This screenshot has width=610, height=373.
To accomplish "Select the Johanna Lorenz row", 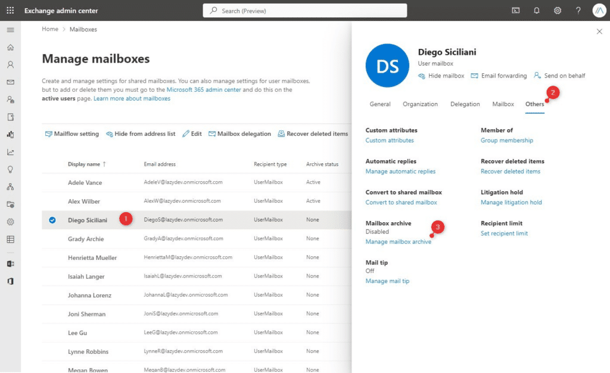I will click(197, 295).
